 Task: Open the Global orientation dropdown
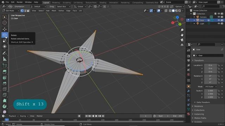[80, 7]
